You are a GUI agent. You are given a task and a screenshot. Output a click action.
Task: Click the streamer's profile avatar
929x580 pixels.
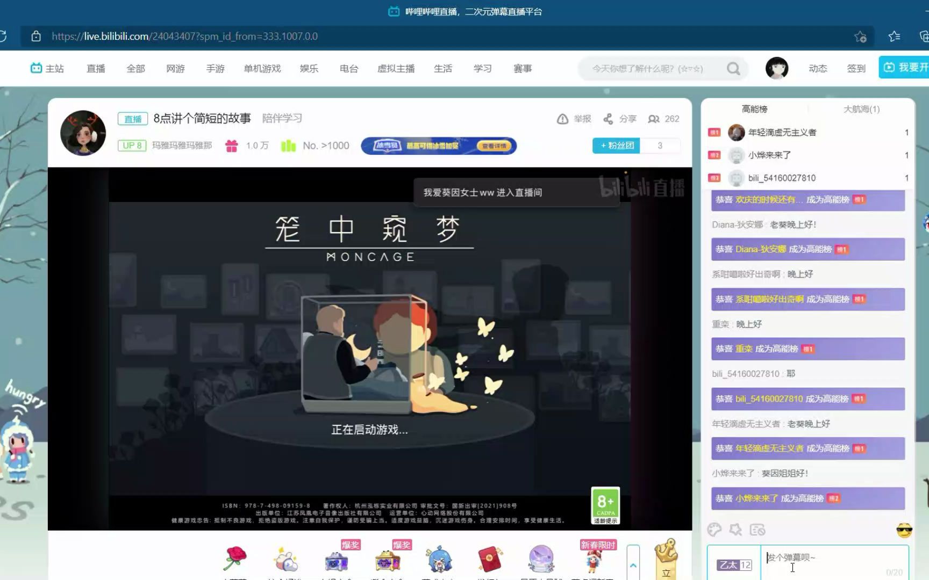pyautogui.click(x=83, y=133)
